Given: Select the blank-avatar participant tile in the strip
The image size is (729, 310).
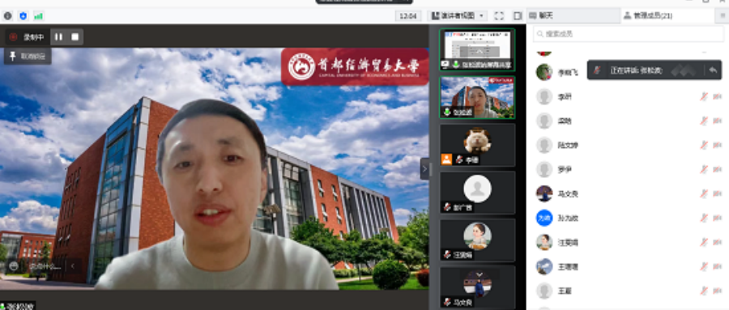Looking at the screenshot, I should click(x=477, y=193).
